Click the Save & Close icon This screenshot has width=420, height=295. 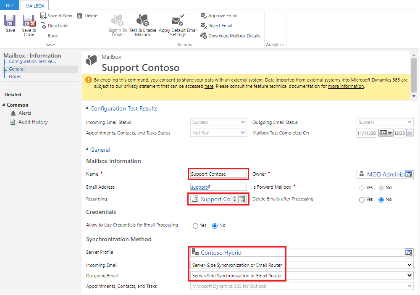point(29,21)
